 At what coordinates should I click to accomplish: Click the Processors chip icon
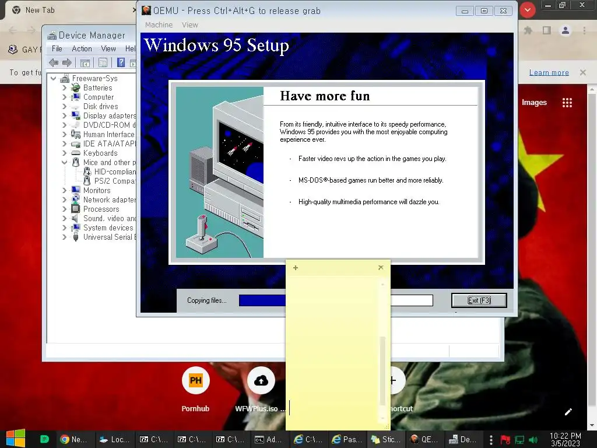coord(75,209)
